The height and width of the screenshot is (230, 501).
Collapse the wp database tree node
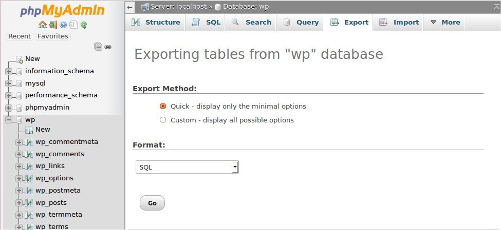pos(9,120)
